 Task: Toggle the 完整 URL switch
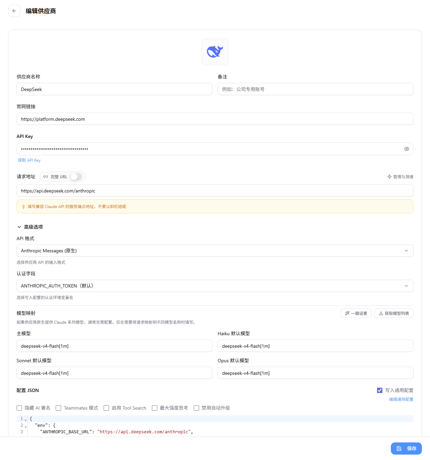click(x=76, y=177)
